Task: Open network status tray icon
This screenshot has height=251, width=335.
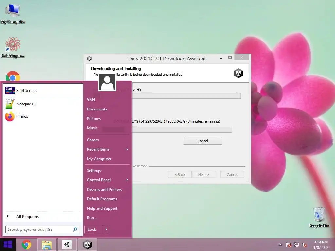Action: 296,245
